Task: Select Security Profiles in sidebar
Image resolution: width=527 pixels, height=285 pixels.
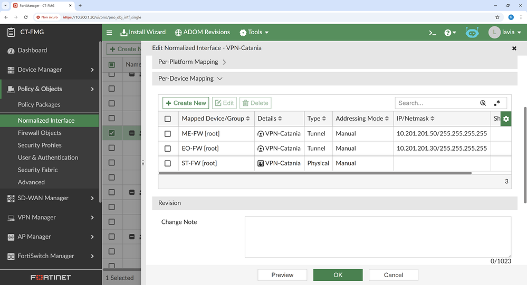Action: point(40,145)
